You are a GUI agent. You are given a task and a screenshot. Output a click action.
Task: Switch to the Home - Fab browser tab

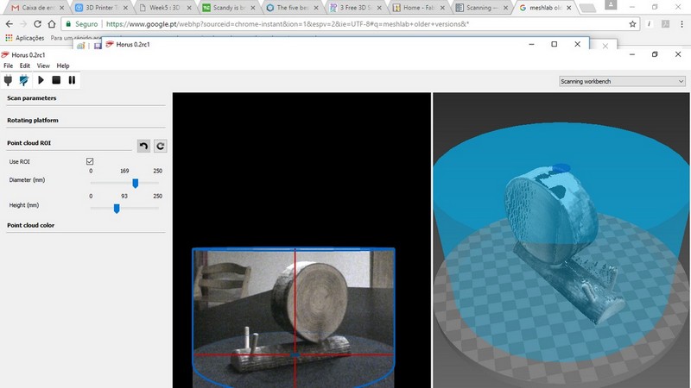point(418,8)
